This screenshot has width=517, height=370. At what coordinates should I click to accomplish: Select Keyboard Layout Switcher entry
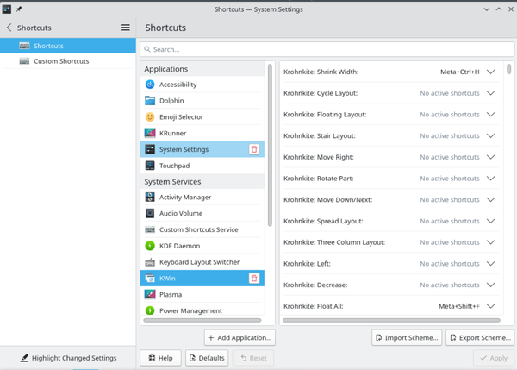(202, 262)
